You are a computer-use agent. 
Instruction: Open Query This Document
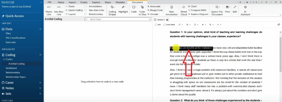tap(217, 10)
